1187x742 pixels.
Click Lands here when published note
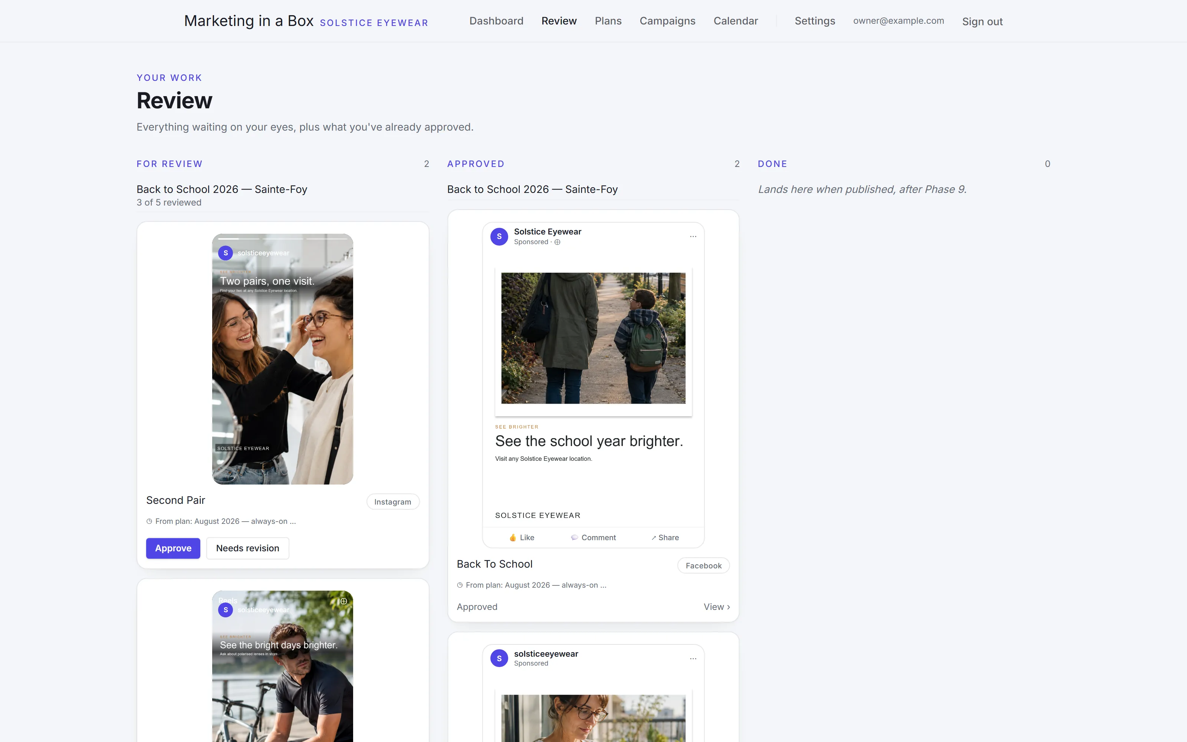[x=862, y=190]
